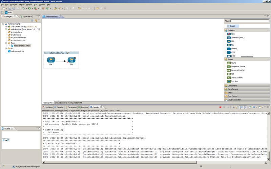271x169 pixels.
Task: Click the Console horizontal scrollbar
Action: (121, 162)
